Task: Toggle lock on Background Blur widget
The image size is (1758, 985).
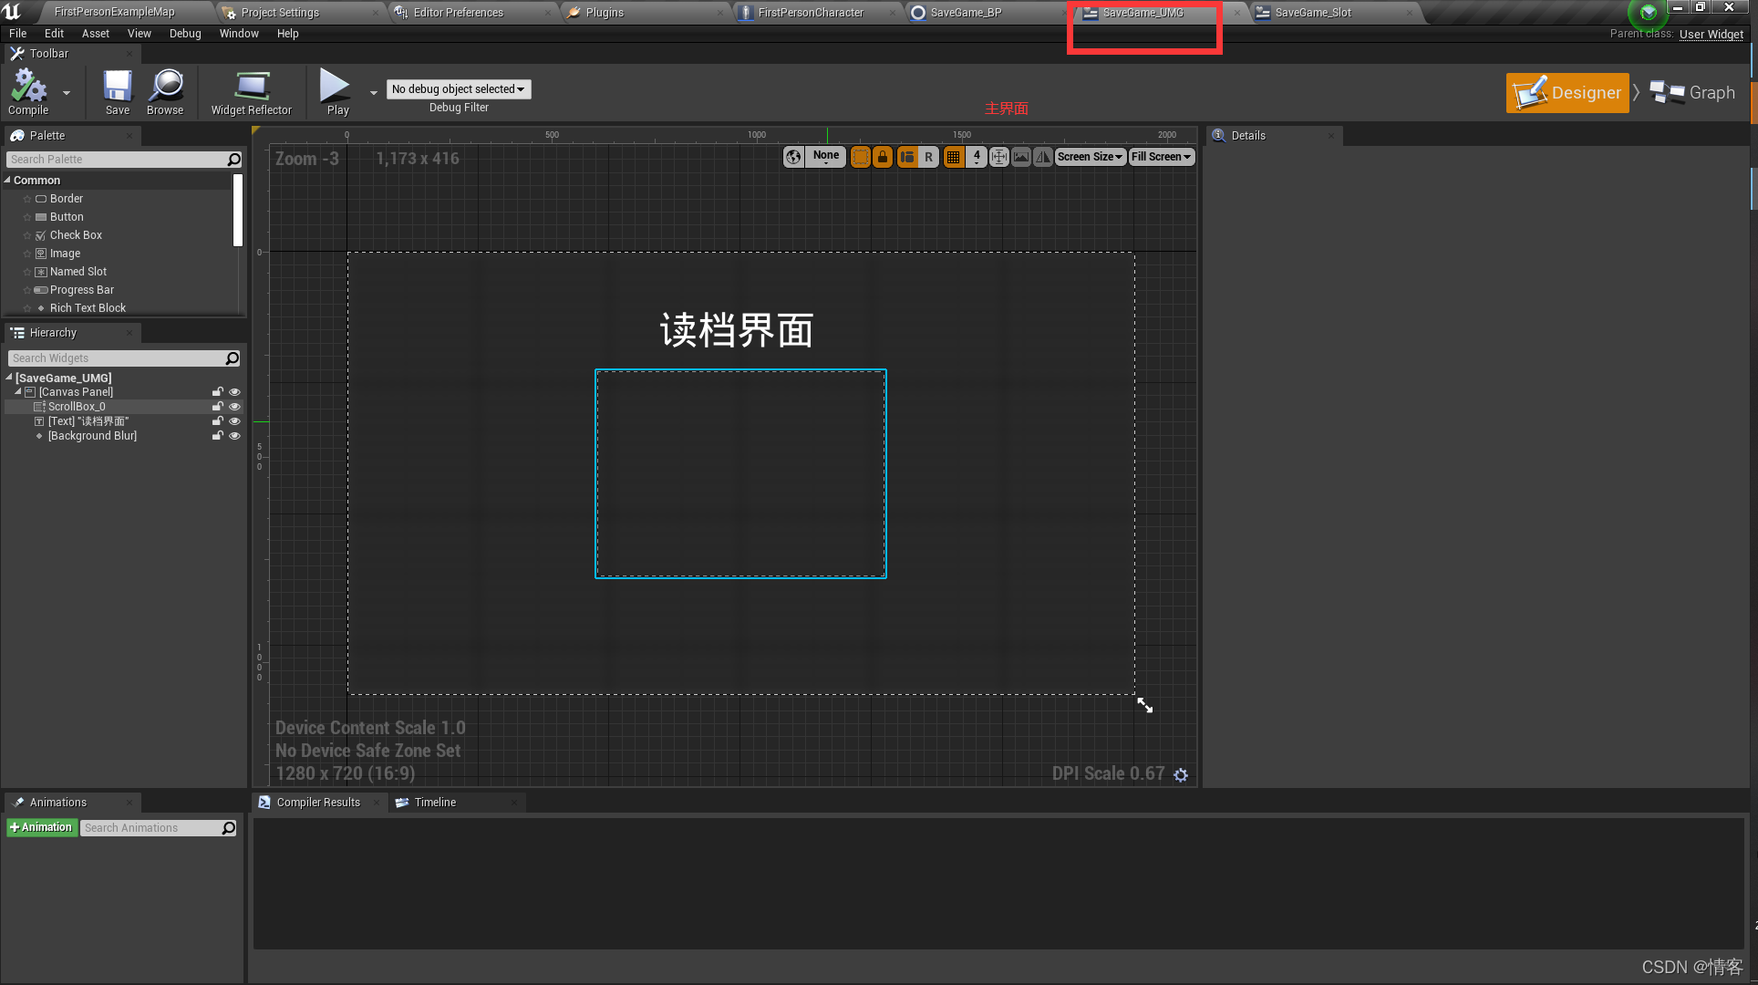Action: click(x=217, y=436)
